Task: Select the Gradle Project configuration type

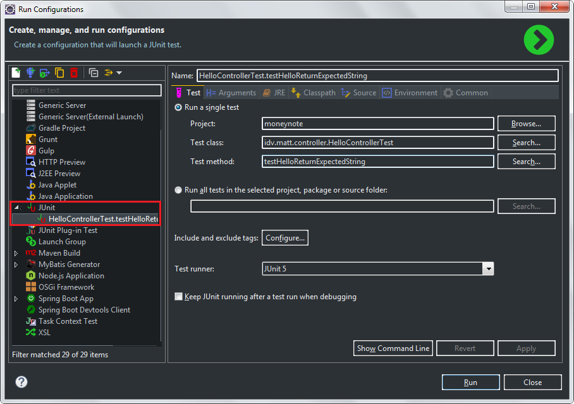Action: click(x=62, y=128)
